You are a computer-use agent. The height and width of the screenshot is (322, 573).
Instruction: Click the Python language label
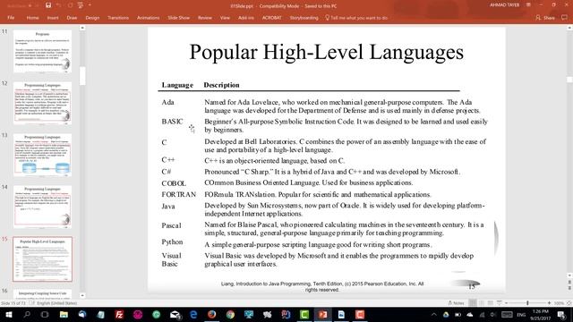(x=172, y=242)
